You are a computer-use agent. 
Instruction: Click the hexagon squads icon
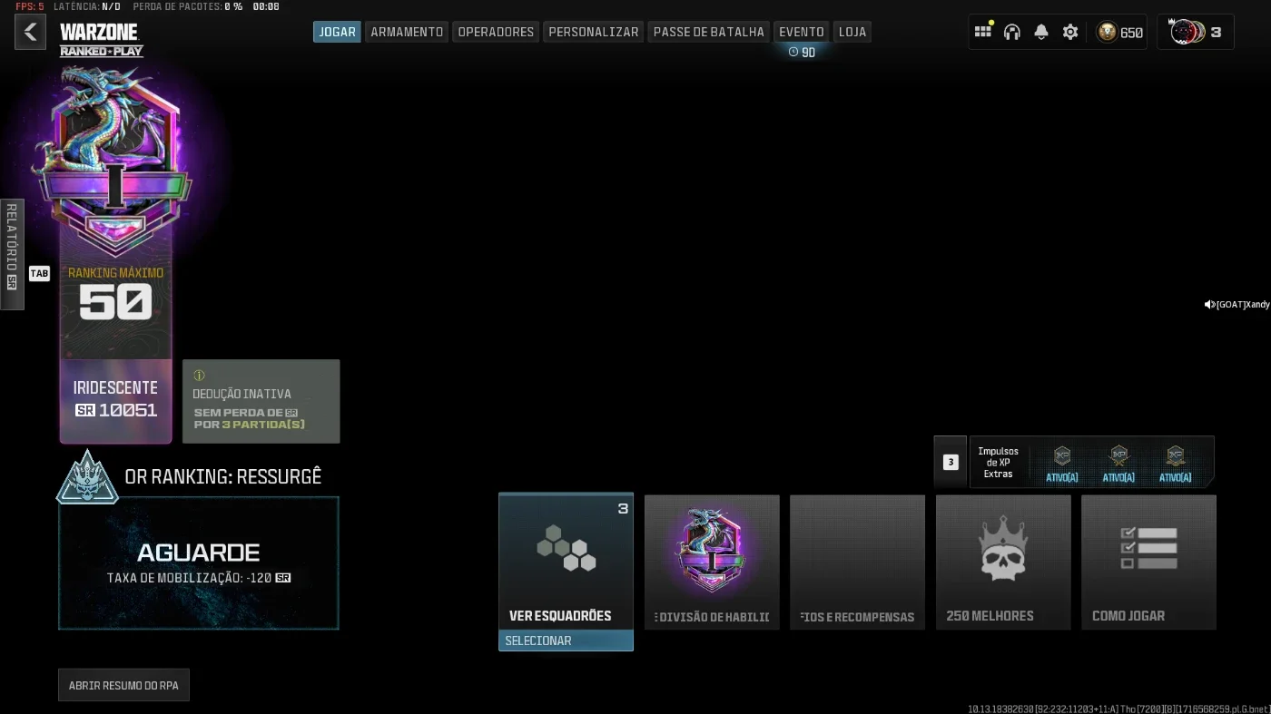point(566,548)
